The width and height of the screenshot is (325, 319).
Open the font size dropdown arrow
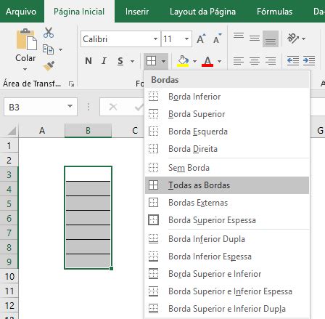(186, 39)
